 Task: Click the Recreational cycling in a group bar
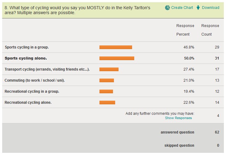pyautogui.click(x=106, y=91)
